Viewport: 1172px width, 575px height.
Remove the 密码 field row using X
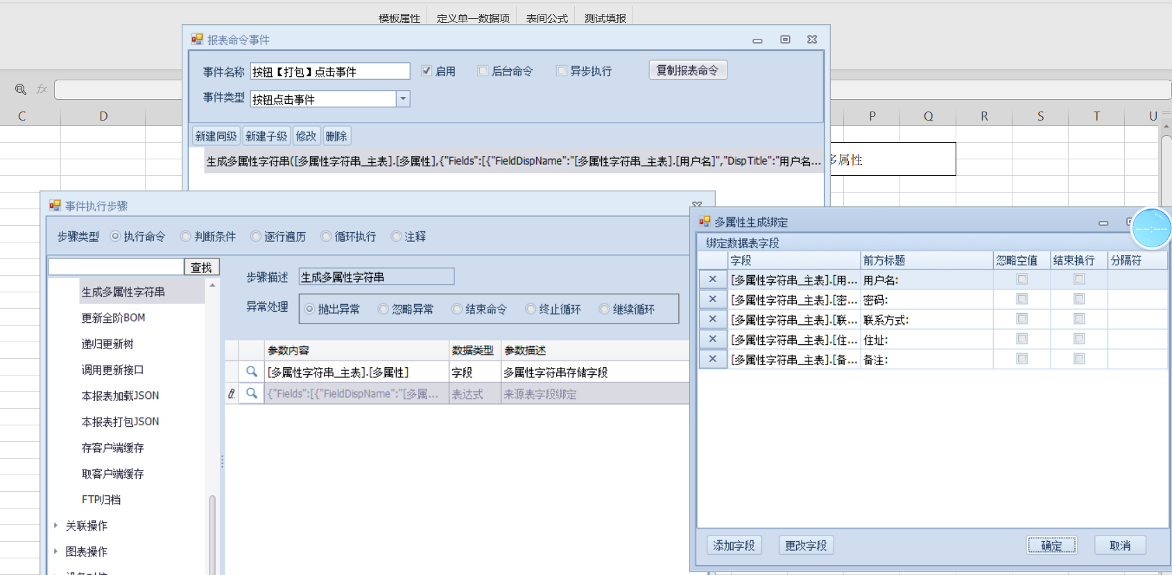tap(712, 299)
